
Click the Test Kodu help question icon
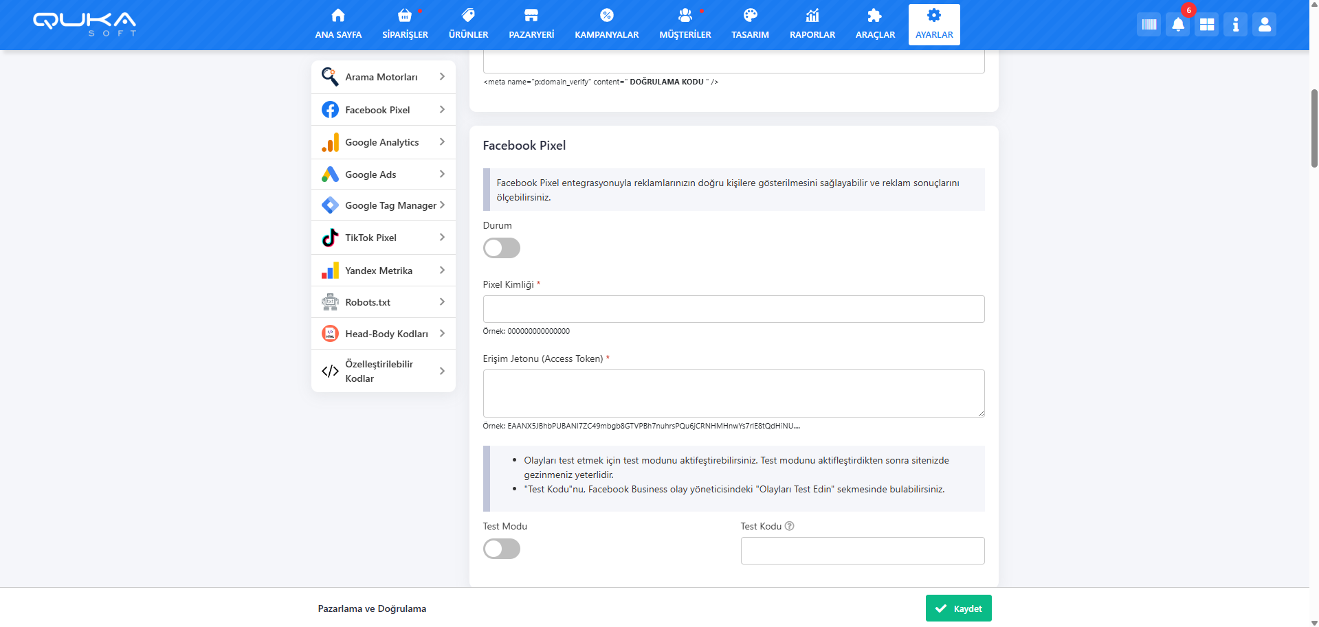click(x=789, y=526)
